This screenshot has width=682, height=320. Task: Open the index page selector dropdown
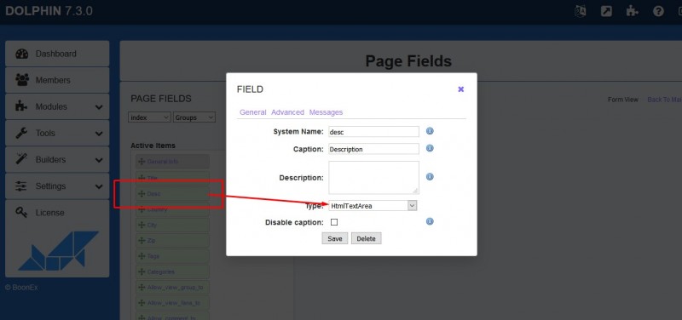click(150, 117)
